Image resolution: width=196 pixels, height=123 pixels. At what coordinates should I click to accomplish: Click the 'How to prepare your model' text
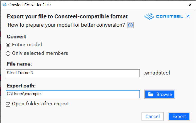pyautogui.click(x=66, y=25)
